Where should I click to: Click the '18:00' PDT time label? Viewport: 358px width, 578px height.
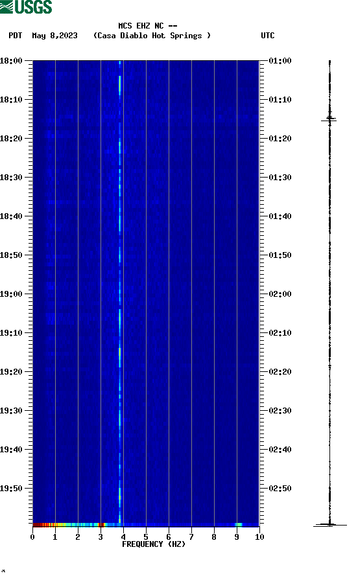click(x=11, y=60)
